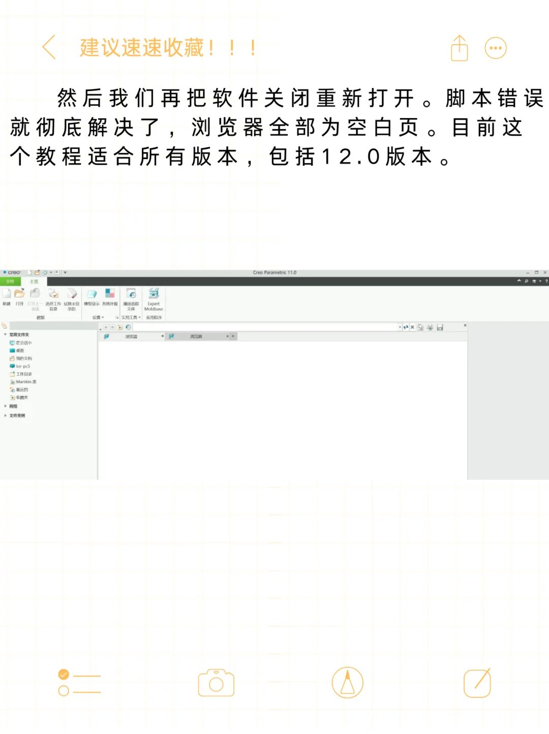Viewport: 549px width, 734px height.
Task: Launch the Expert Moldbase application icon
Action: (154, 294)
